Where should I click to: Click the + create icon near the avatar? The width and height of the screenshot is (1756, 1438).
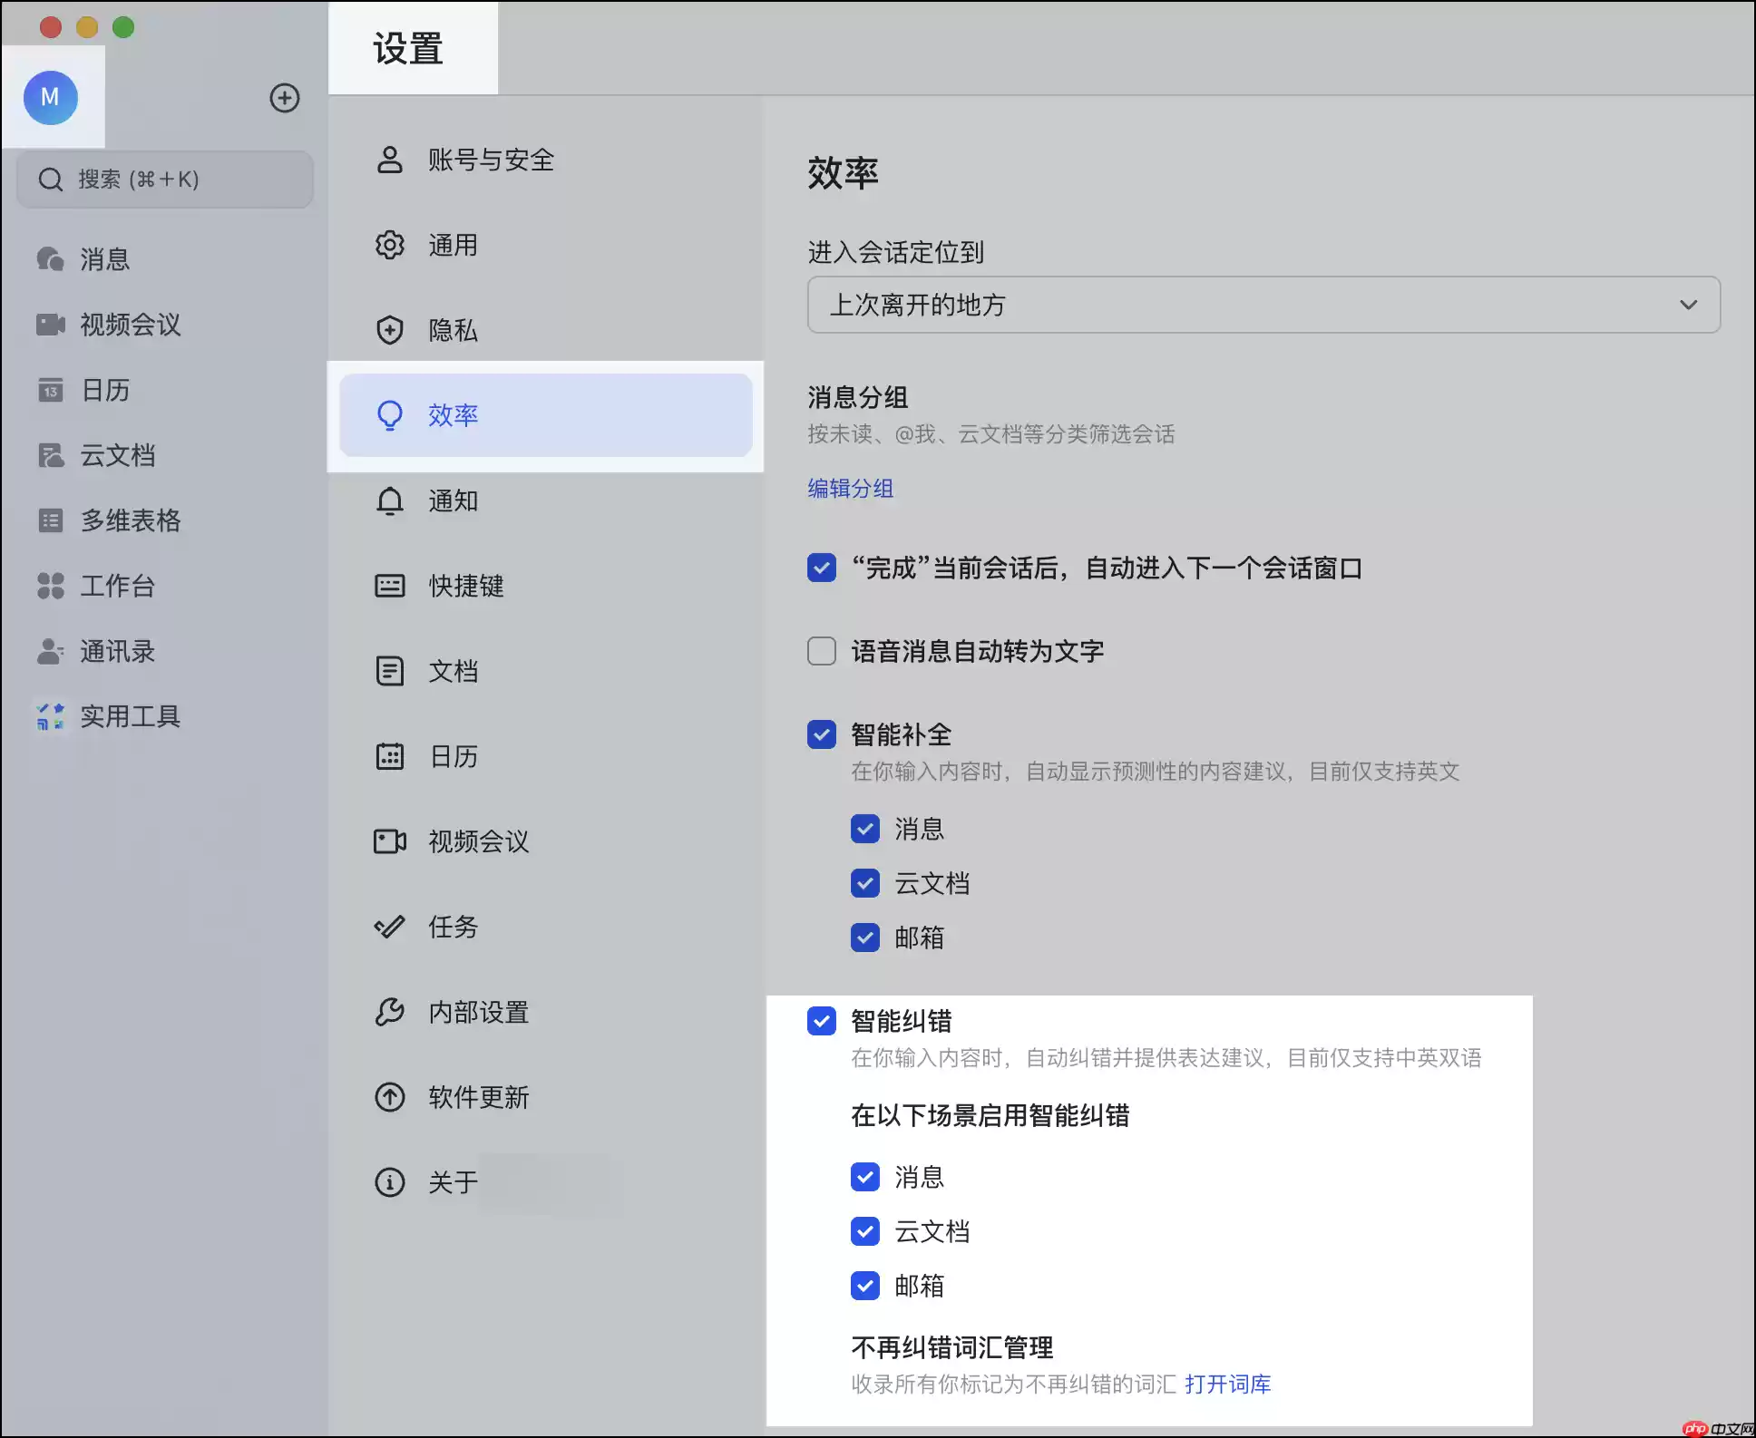pyautogui.click(x=285, y=98)
